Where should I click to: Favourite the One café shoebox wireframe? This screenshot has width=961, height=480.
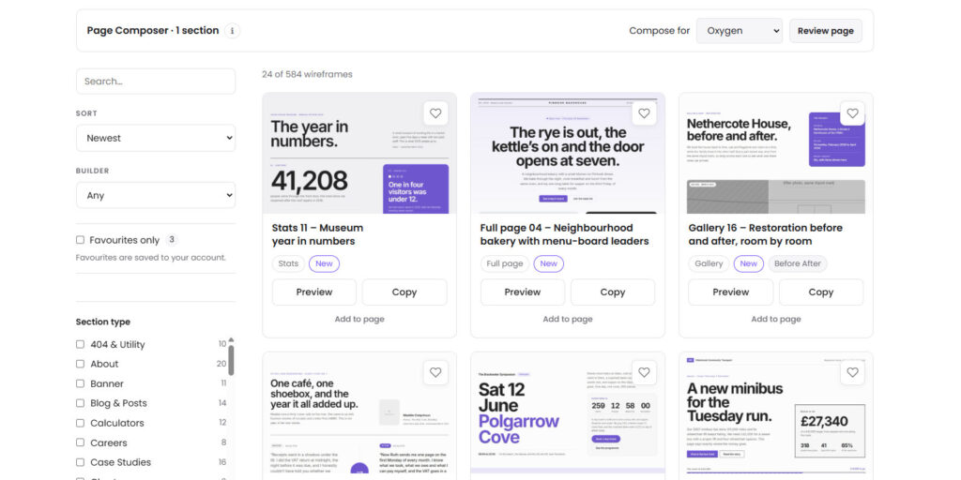pos(435,372)
